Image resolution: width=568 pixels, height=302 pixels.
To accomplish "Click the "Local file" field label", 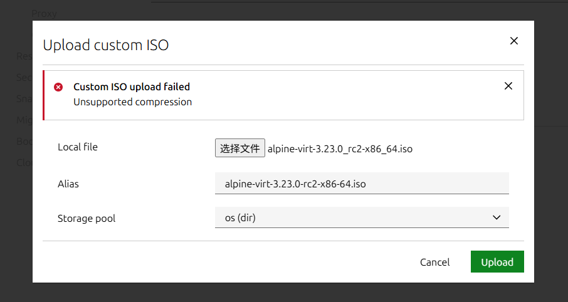I will pos(78,147).
